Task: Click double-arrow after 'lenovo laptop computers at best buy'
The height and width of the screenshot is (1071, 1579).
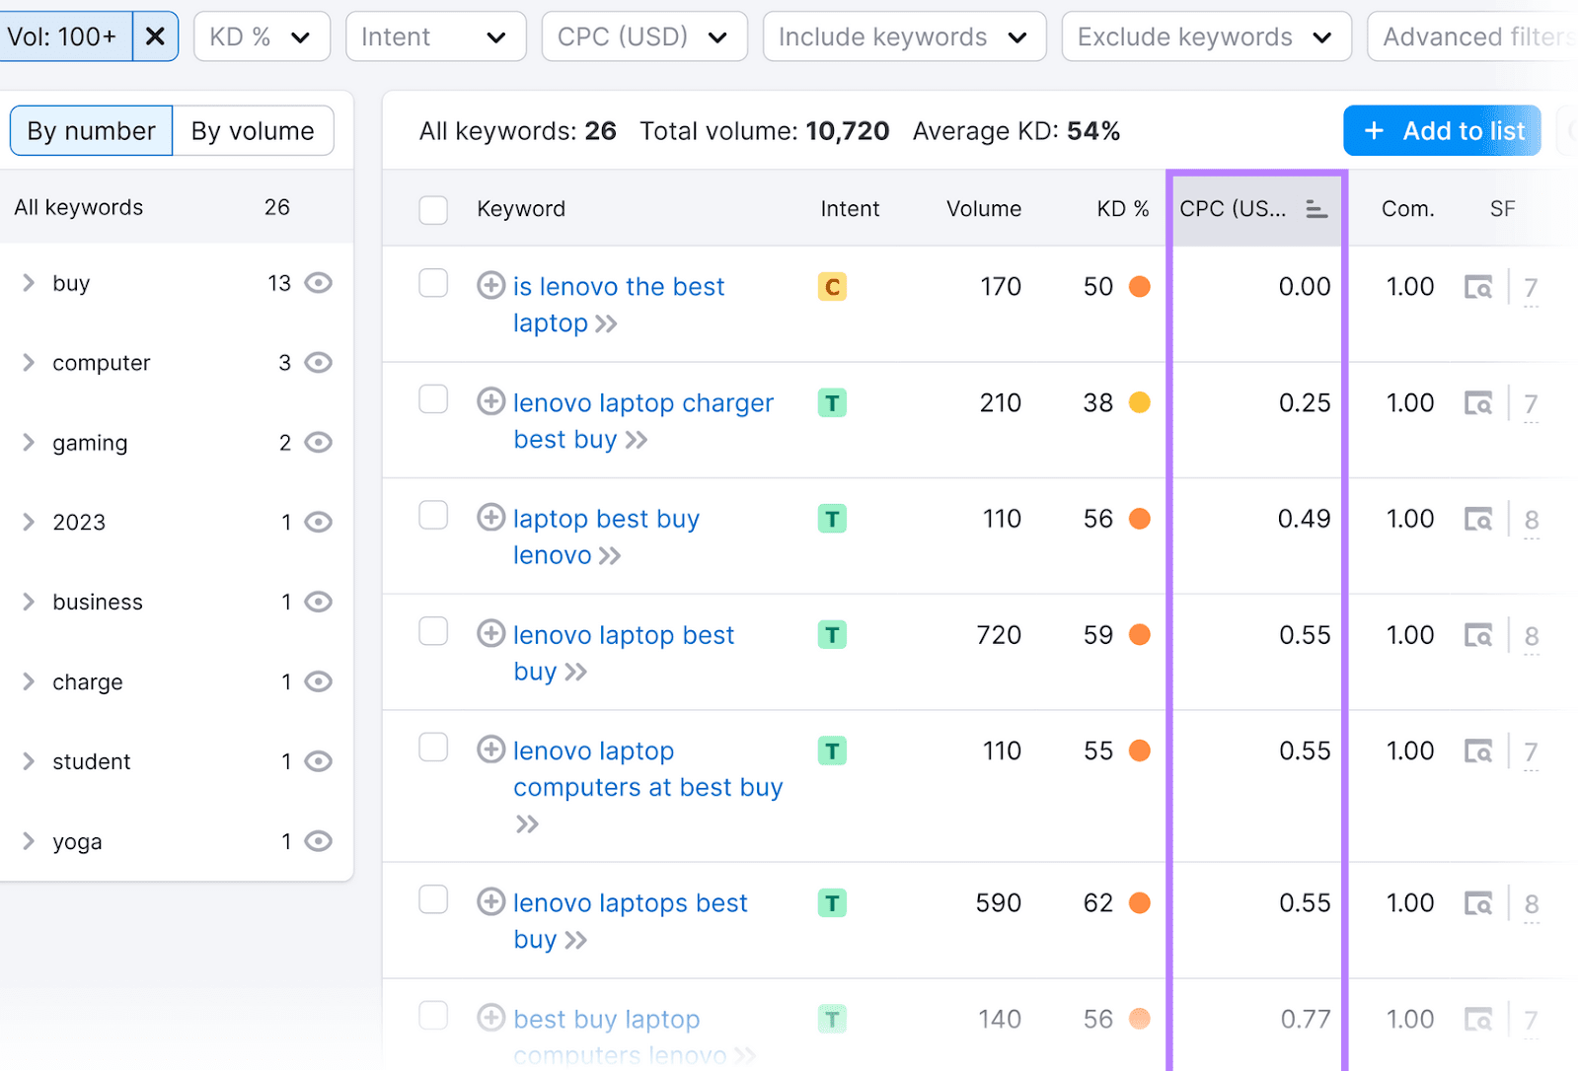Action: pyautogui.click(x=527, y=824)
